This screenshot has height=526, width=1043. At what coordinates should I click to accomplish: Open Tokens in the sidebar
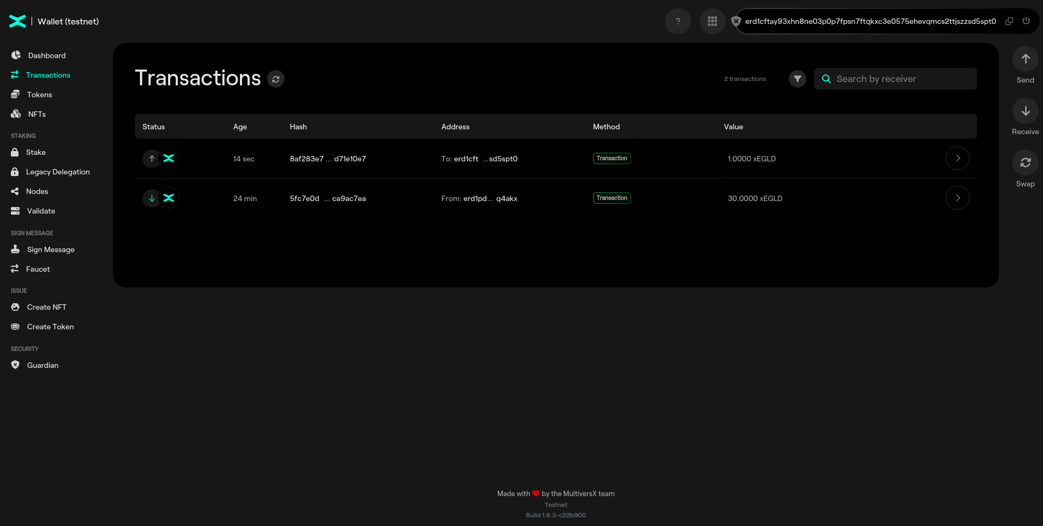[39, 95]
